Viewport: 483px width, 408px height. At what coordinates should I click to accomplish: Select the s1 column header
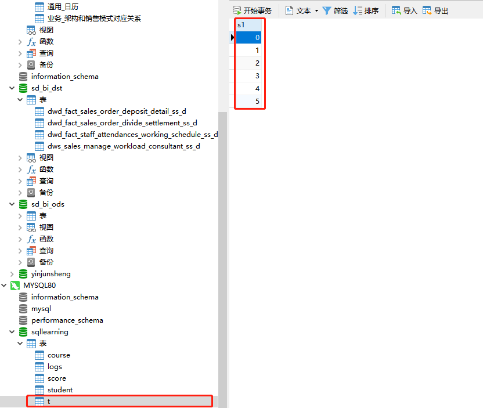coord(248,25)
